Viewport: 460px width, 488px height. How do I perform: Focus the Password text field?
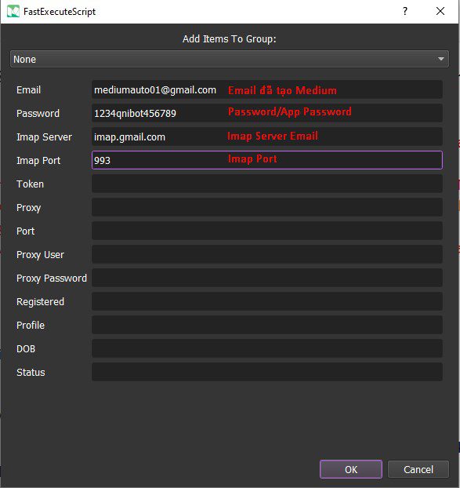coord(267,113)
